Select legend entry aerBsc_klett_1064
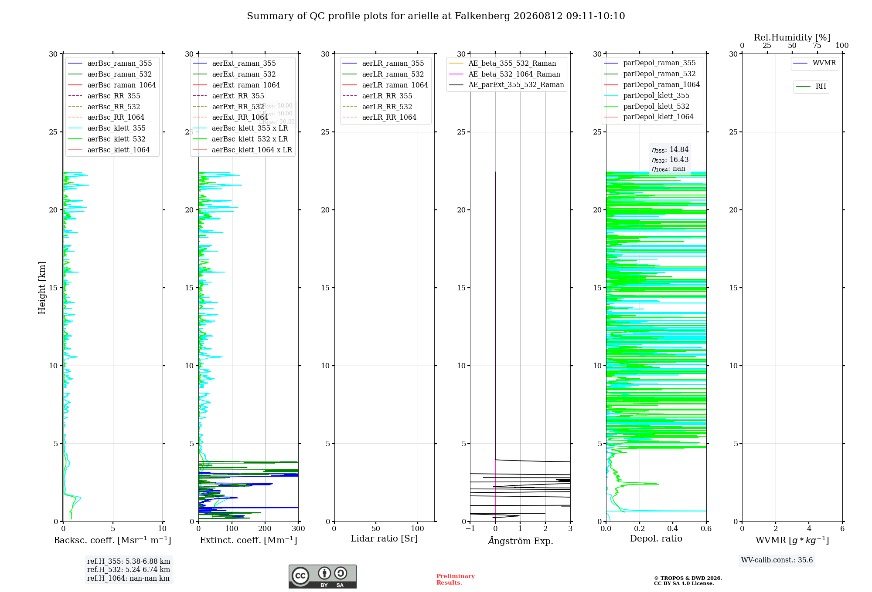The width and height of the screenshot is (872, 592). [109, 150]
